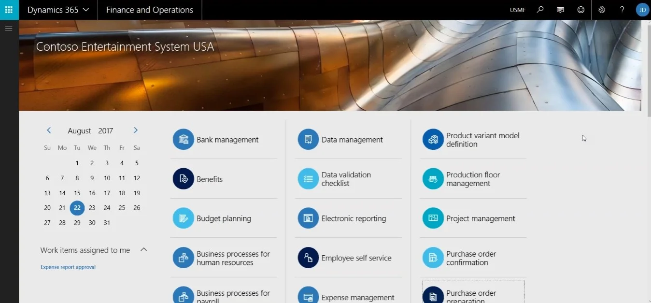The image size is (651, 303).
Task: Click the Data validation checklist icon
Action: click(x=308, y=179)
